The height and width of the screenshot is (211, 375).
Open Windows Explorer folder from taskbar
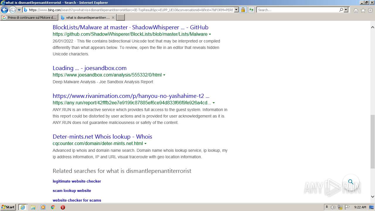pos(33,207)
